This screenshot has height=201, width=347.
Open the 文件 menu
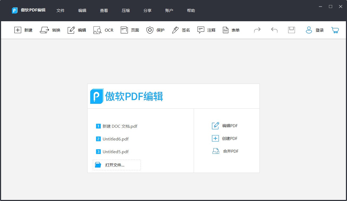(60, 11)
